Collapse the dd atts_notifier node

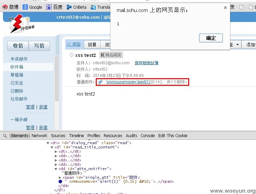pyautogui.click(x=56, y=169)
